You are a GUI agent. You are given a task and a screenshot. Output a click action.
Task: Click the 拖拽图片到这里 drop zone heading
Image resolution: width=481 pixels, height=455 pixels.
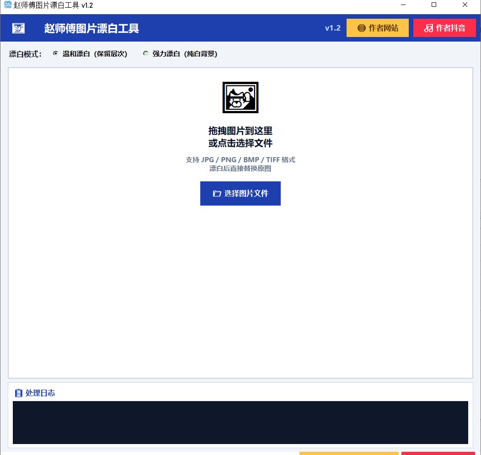point(240,131)
